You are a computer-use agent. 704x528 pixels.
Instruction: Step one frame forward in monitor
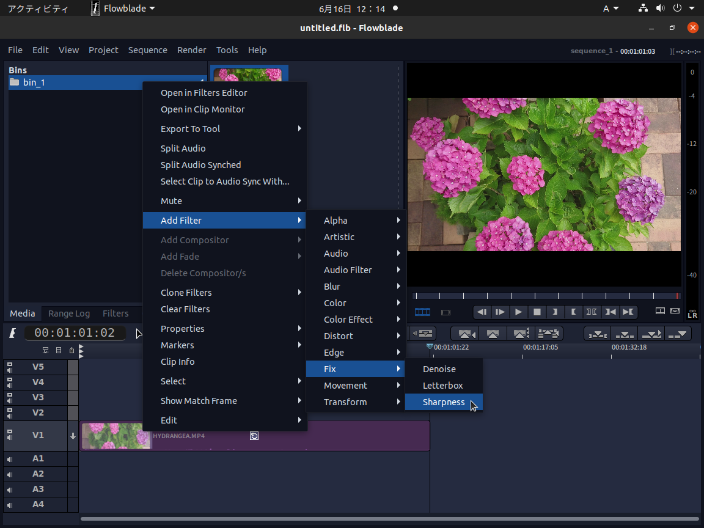499,312
